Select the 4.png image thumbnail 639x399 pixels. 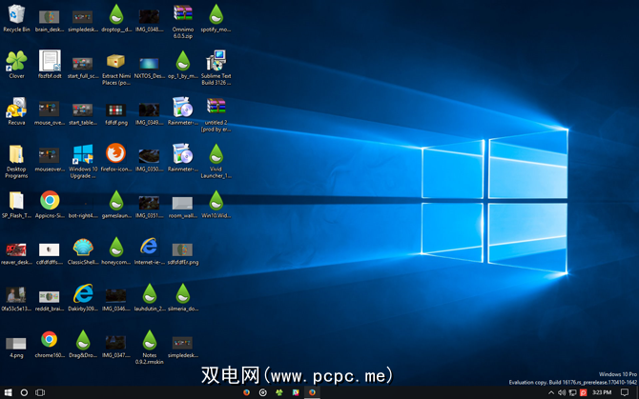(x=16, y=342)
